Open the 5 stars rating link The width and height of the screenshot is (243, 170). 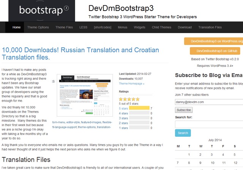123,108
